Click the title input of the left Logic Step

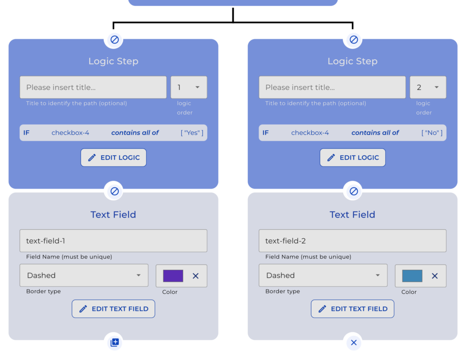click(93, 87)
